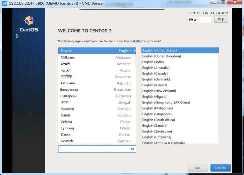Select Bosanski language row
244x175 pixels.
coord(97,109)
